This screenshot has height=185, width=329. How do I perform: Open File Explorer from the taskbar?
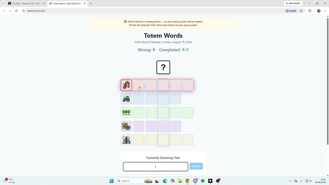[x=180, y=181]
